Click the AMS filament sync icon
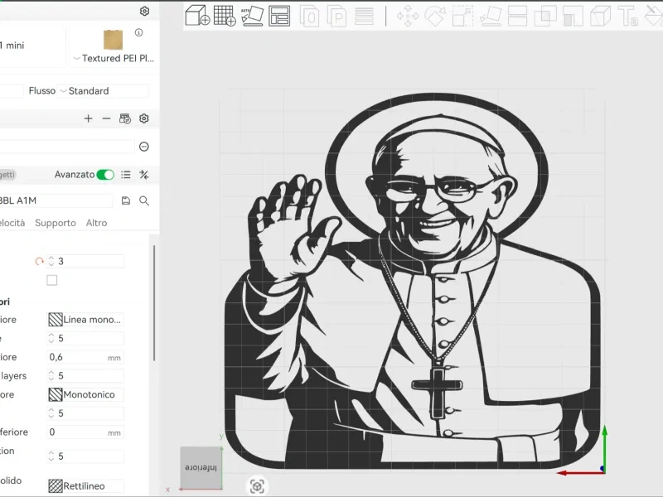The height and width of the screenshot is (497, 663). click(125, 118)
